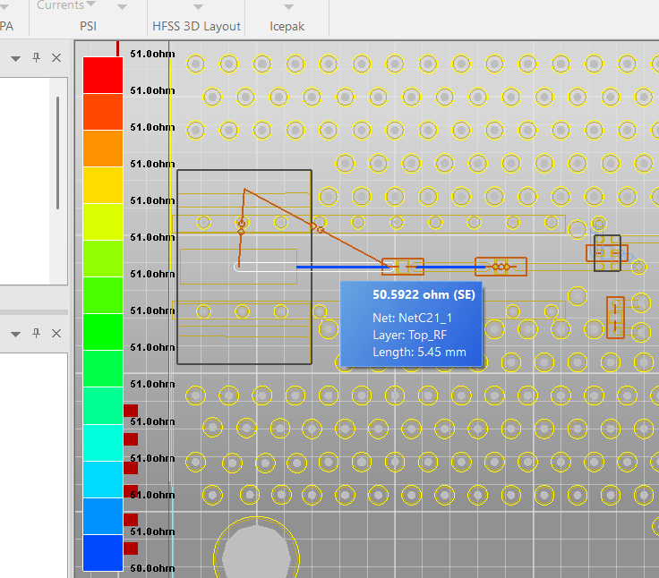Viewport: 659px width, 578px height.
Task: Select Icepak in the ribbon
Action: pyautogui.click(x=287, y=26)
